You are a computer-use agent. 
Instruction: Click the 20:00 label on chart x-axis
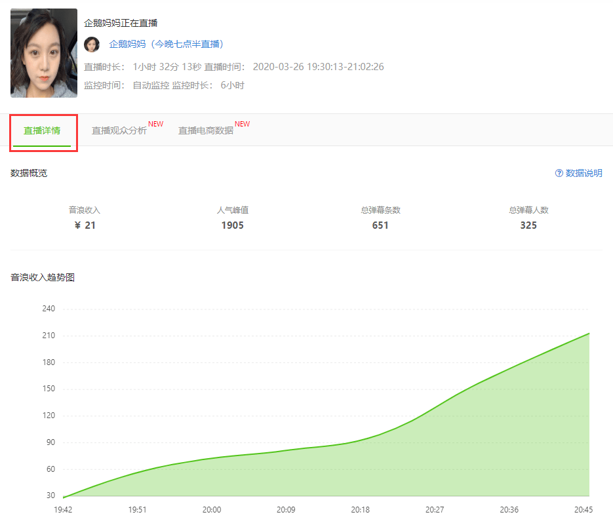tap(212, 510)
